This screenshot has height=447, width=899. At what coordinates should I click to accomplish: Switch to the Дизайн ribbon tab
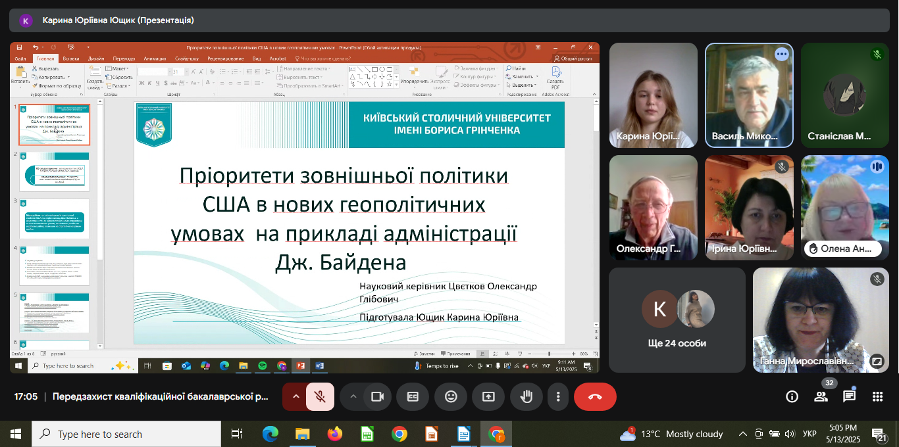pyautogui.click(x=96, y=59)
